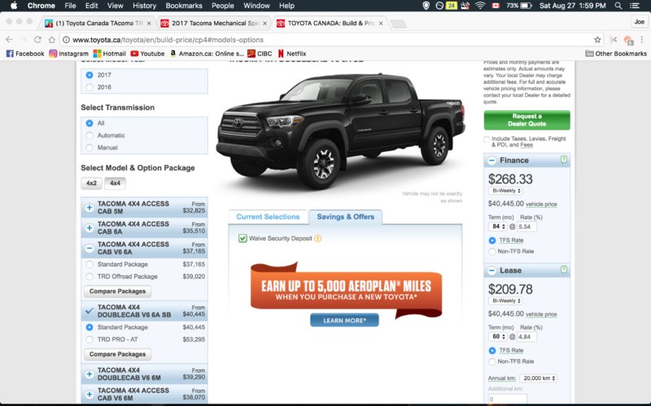651x406 pixels.
Task: Switch to Savings & Offers tab
Action: 345,217
